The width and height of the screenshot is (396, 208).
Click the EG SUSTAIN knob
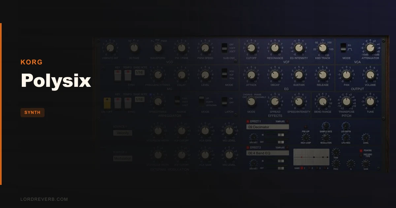299,75
